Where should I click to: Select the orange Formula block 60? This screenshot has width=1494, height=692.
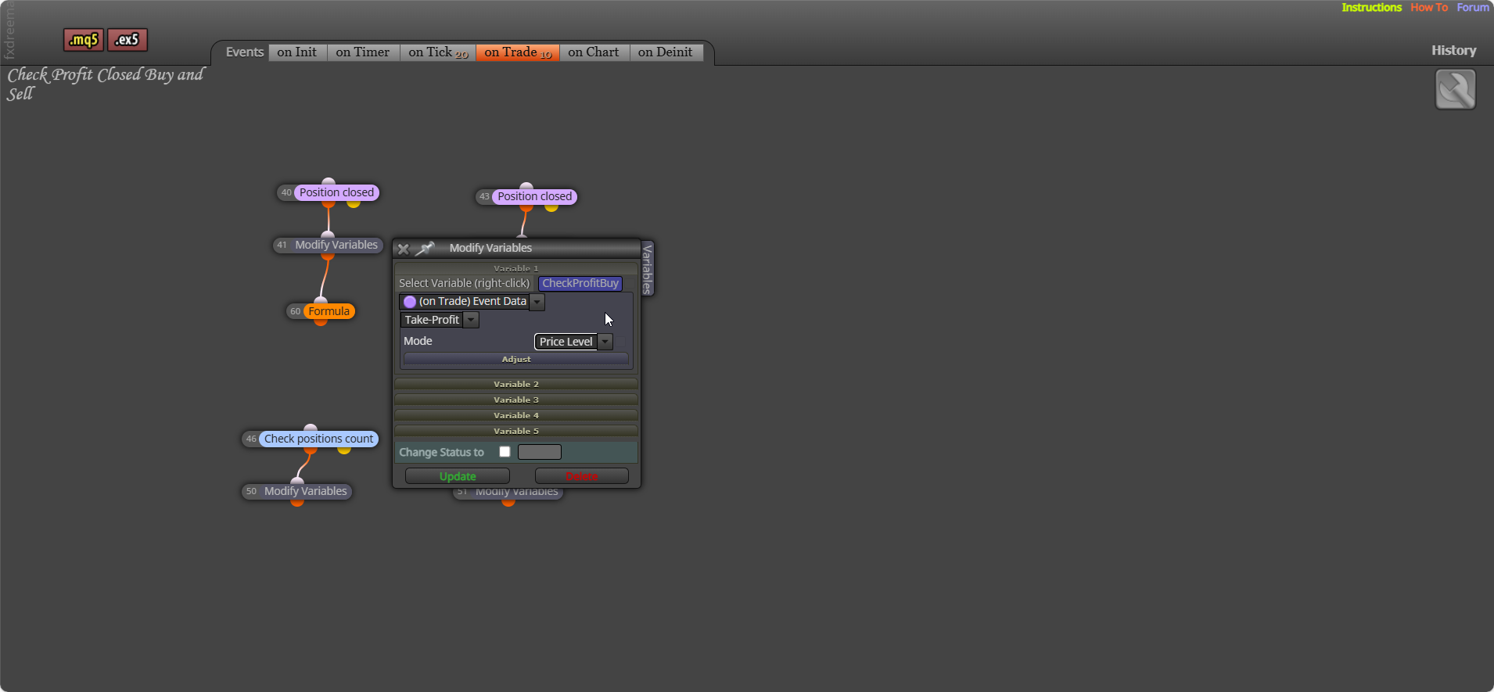pyautogui.click(x=329, y=311)
